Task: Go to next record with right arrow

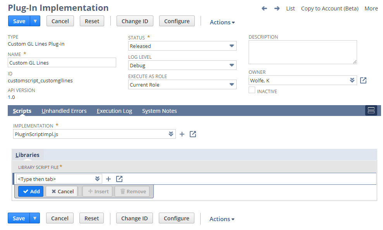Action: 277,9
